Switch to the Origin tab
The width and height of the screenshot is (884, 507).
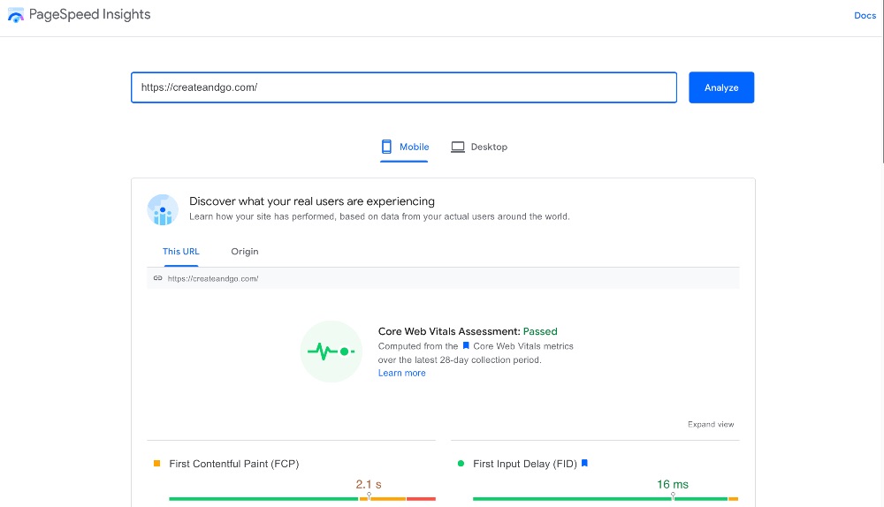(x=245, y=252)
